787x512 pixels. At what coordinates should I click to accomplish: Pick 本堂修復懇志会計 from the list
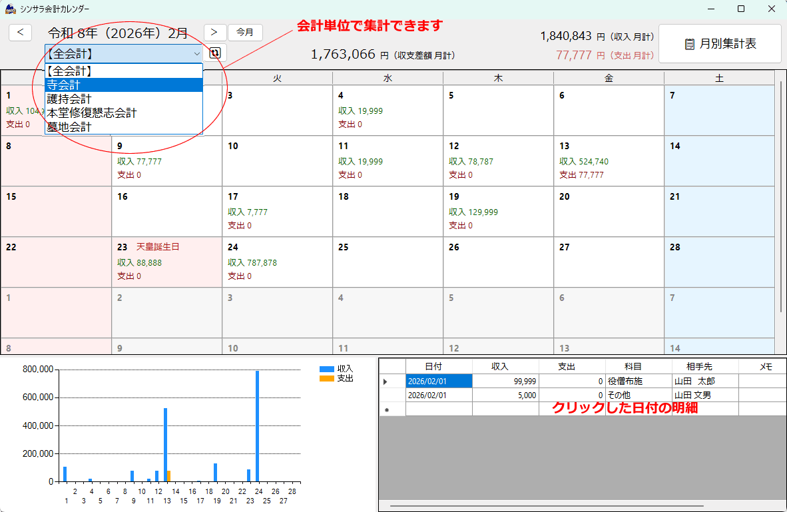coord(123,113)
